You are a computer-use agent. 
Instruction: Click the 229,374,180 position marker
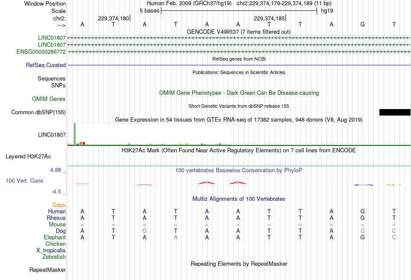point(114,18)
